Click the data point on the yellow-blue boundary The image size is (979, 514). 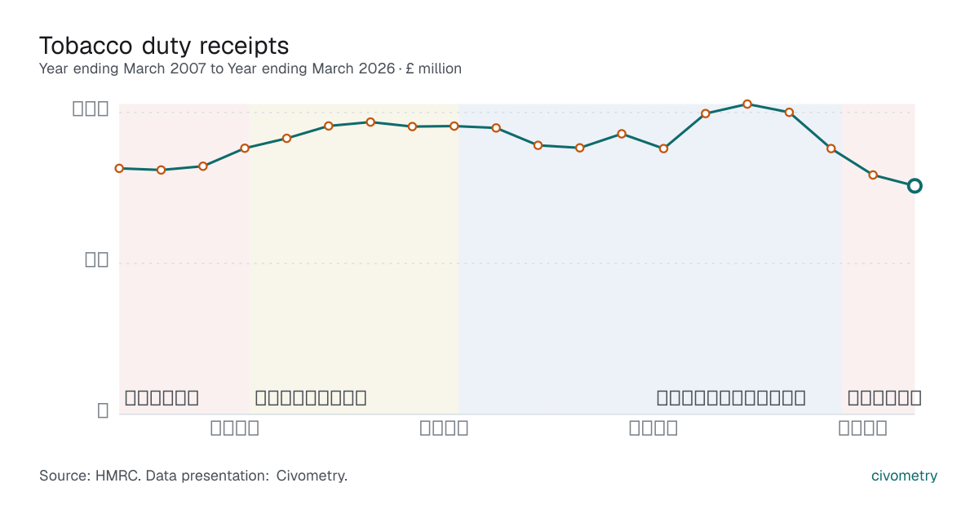pos(454,126)
